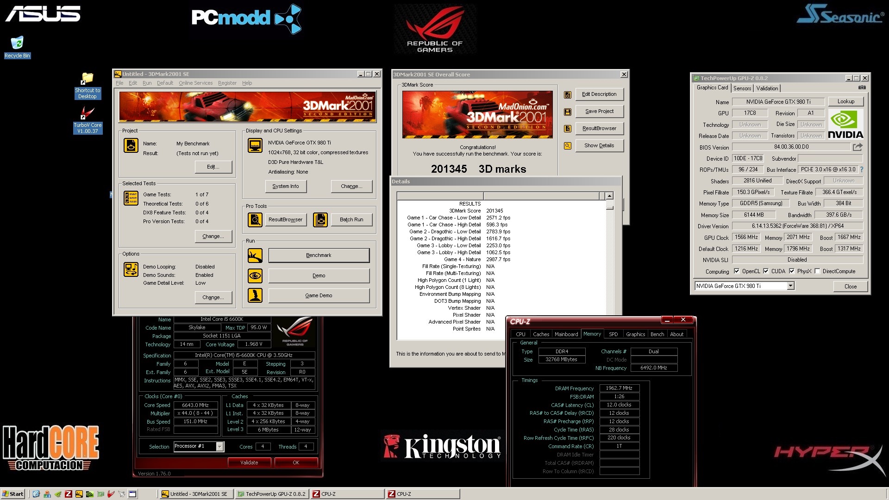Click the Save Project button
889x500 pixels.
(599, 112)
